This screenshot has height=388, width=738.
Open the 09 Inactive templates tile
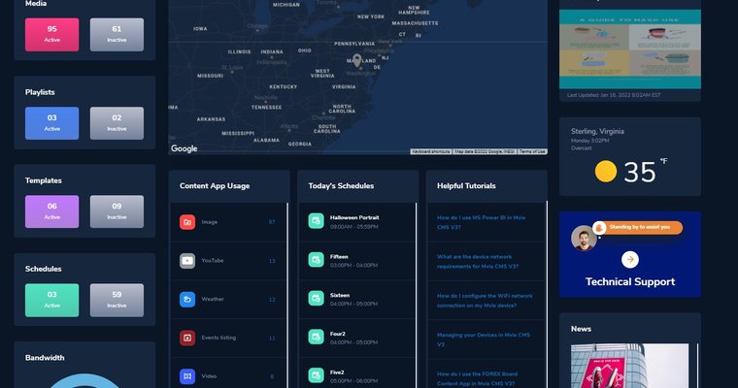click(117, 210)
